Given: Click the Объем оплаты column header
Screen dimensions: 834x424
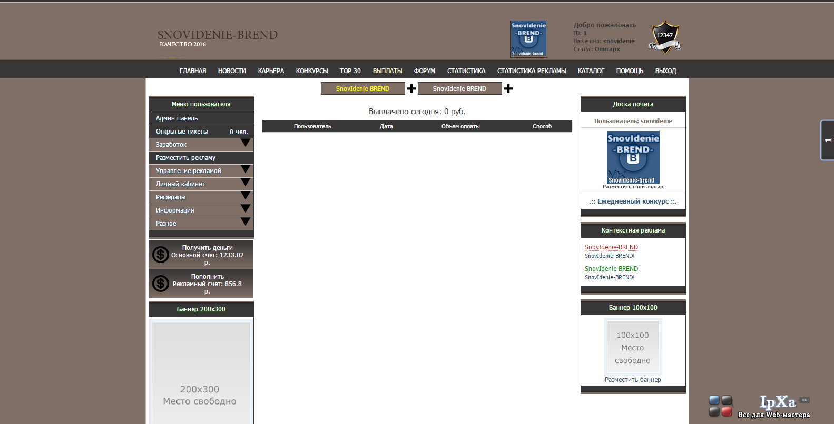Looking at the screenshot, I should click(x=460, y=126).
